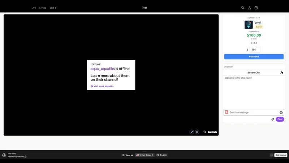Click the Stream Chat header
The image size is (289, 163).
(x=254, y=73)
